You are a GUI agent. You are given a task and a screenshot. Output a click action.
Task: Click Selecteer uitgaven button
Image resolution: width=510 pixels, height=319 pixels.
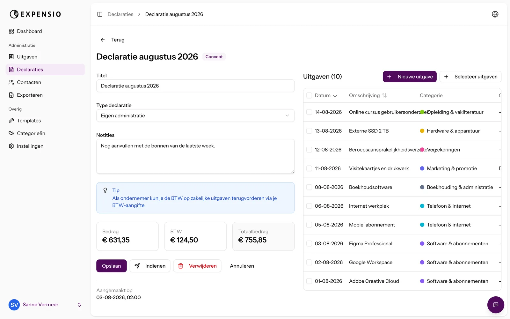click(x=470, y=77)
